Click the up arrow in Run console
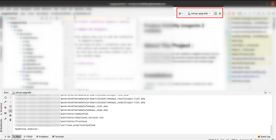This screenshot has height=140, width=276. 11,97
